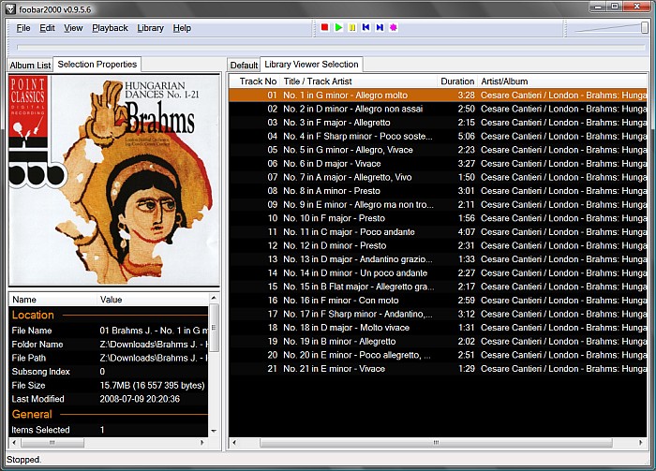Screen dimensions: 656x471
Task: Select track 17 No. 17 in F Sharp minor
Action: [x=438, y=314]
